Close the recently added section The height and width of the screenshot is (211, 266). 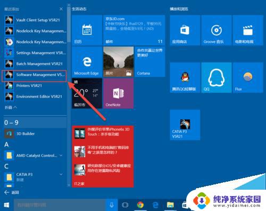[61, 9]
